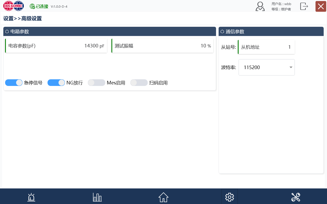This screenshot has height=204, width=327.
Task: Enable the 扫码启用 switch
Action: pos(139,83)
